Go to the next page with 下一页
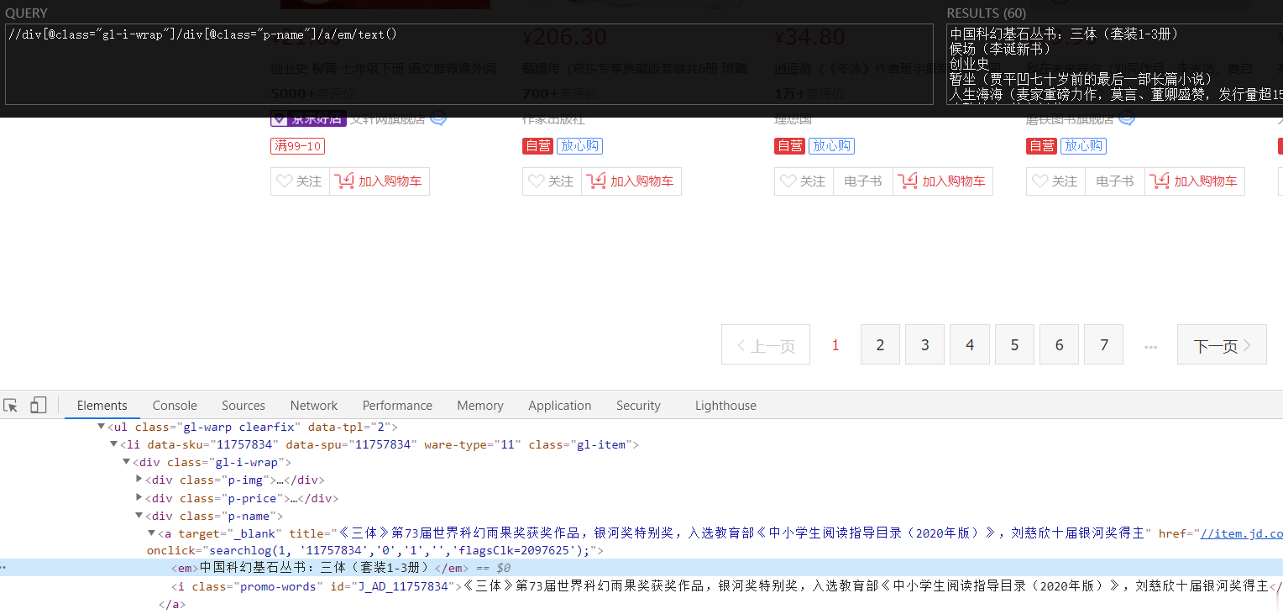Image resolution: width=1283 pixels, height=614 pixels. coord(1222,344)
